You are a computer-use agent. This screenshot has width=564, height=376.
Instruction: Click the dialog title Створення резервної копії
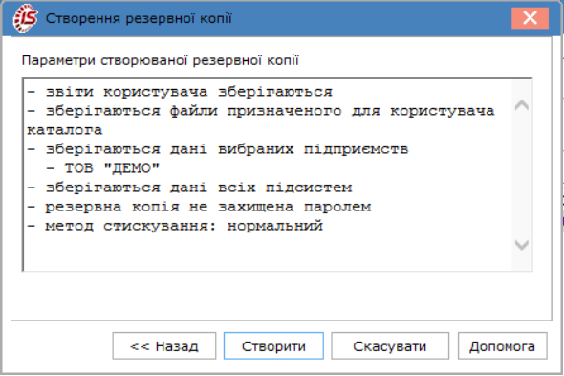(x=139, y=18)
